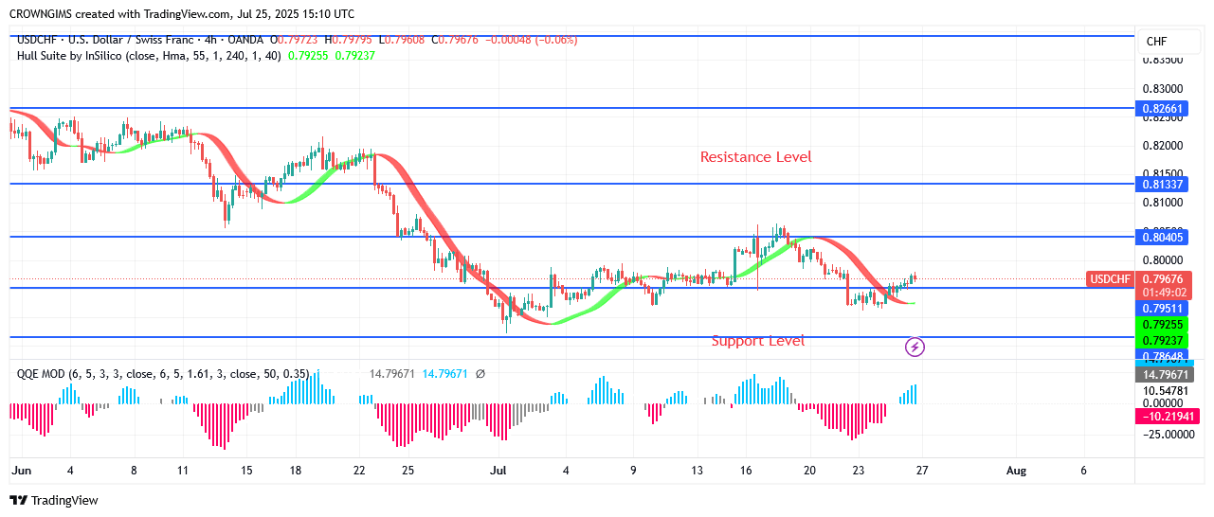Select the Resistance Level text annotation
The height and width of the screenshot is (517, 1214).
756,157
